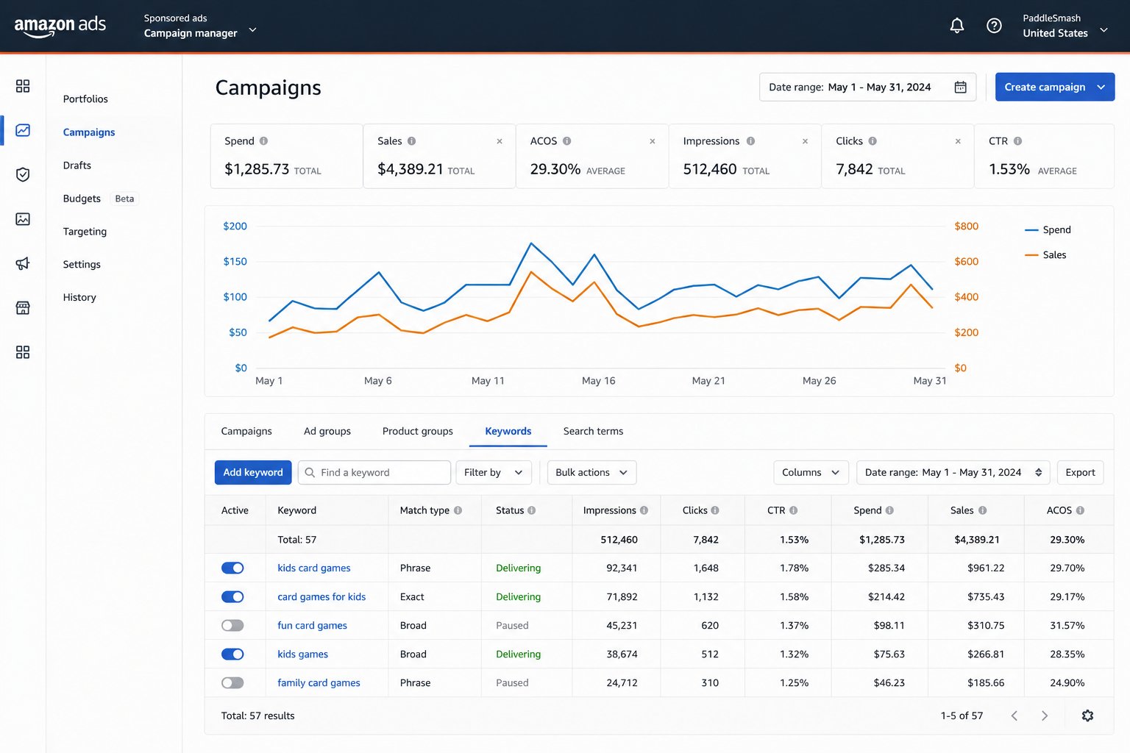Show info for the ACOS metric card

tap(566, 141)
